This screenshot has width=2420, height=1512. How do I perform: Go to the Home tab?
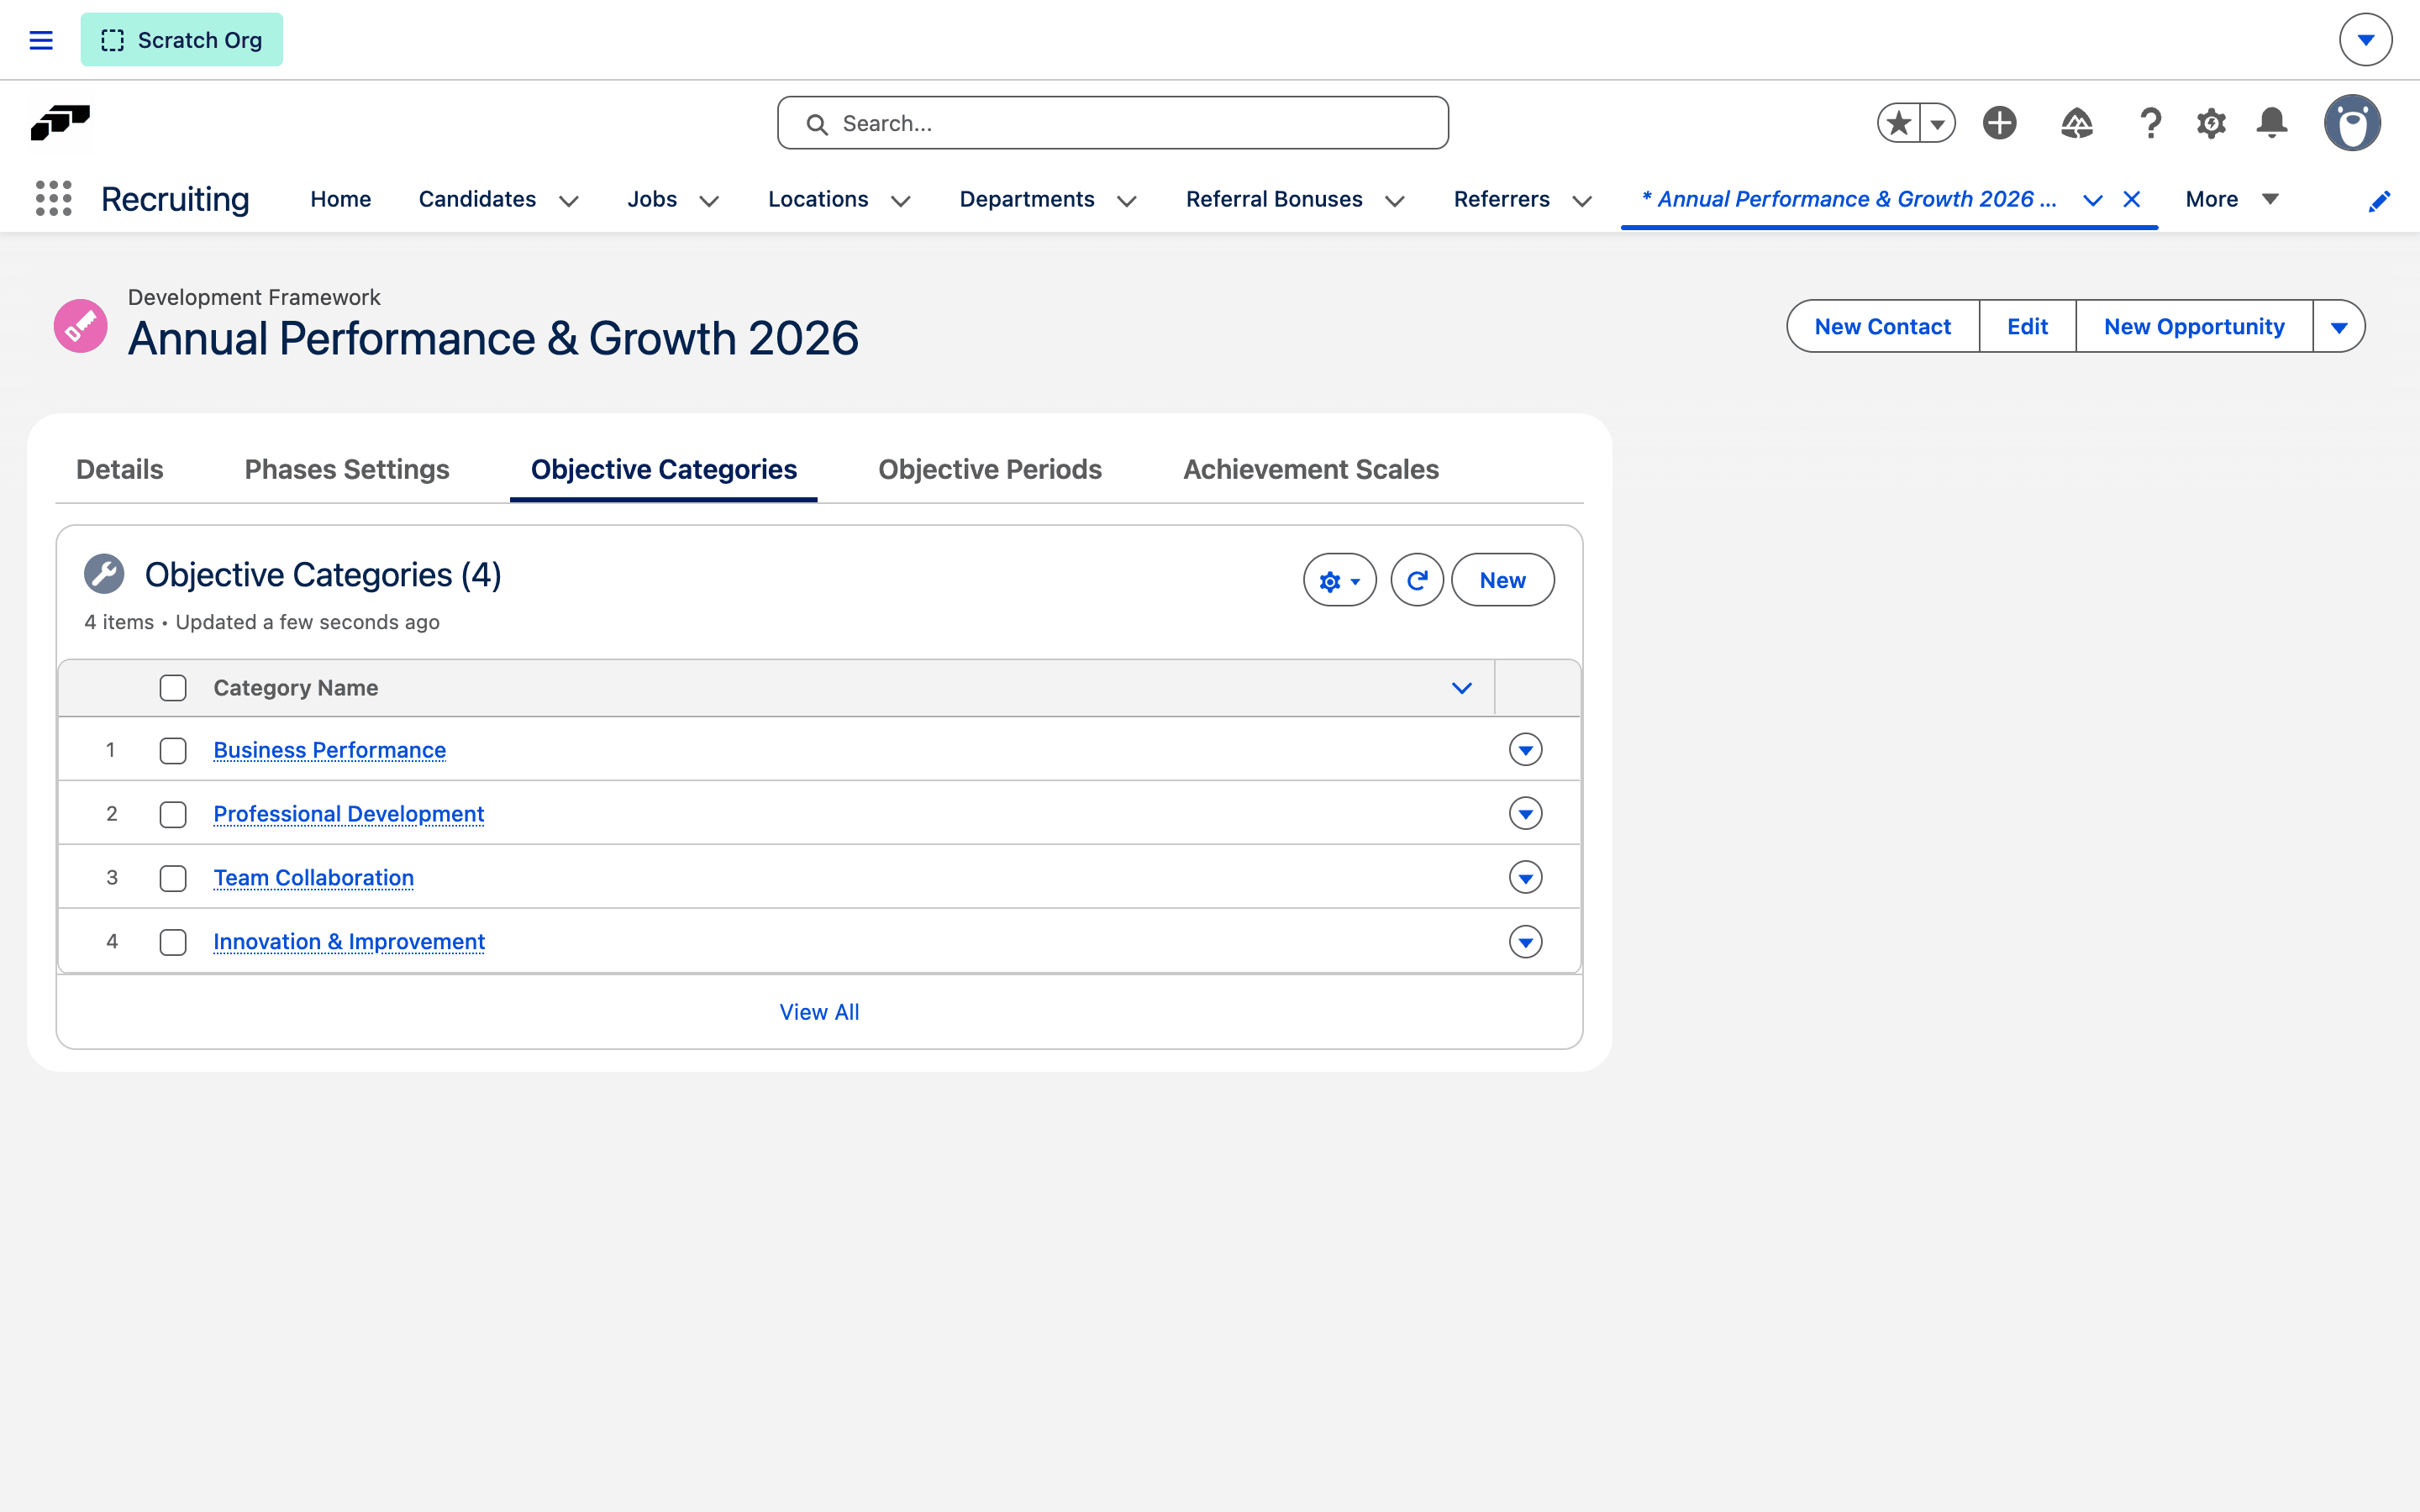(x=341, y=199)
